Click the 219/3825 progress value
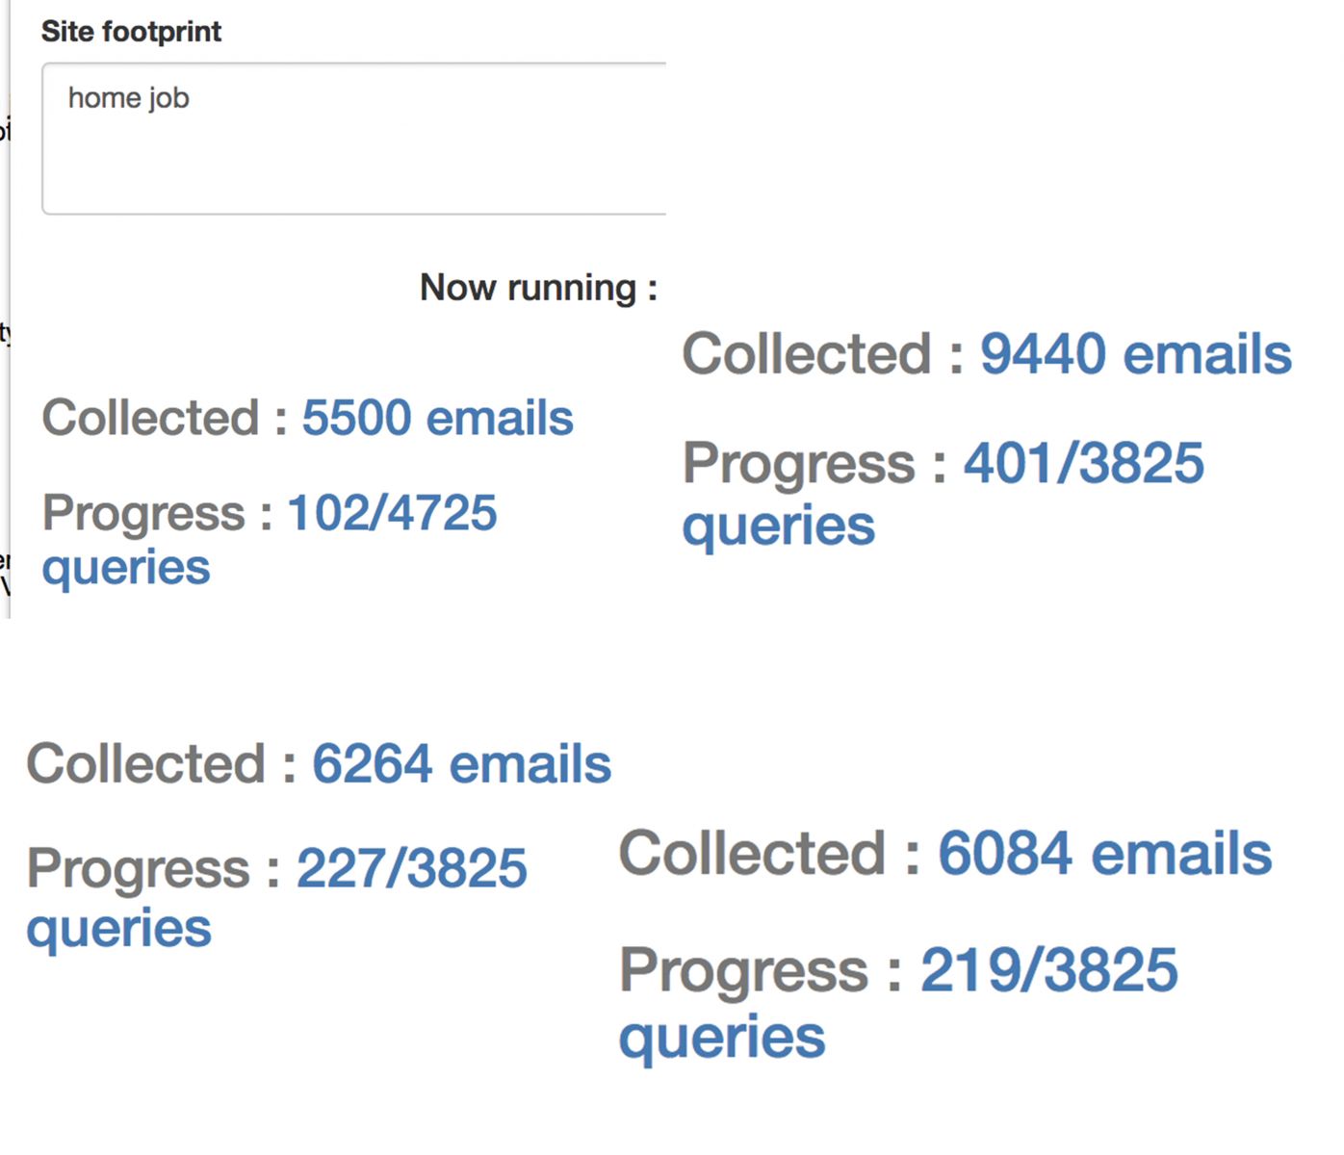The width and height of the screenshot is (1344, 1155). (x=1049, y=969)
